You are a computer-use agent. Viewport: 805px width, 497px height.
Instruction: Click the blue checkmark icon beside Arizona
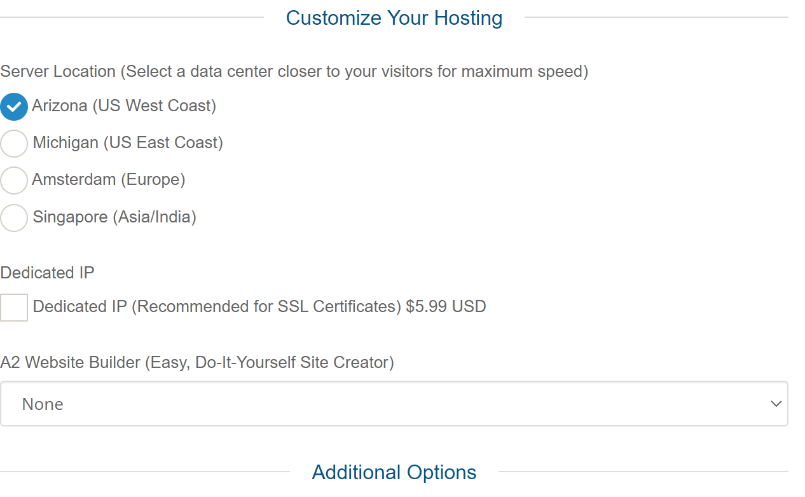click(14, 107)
